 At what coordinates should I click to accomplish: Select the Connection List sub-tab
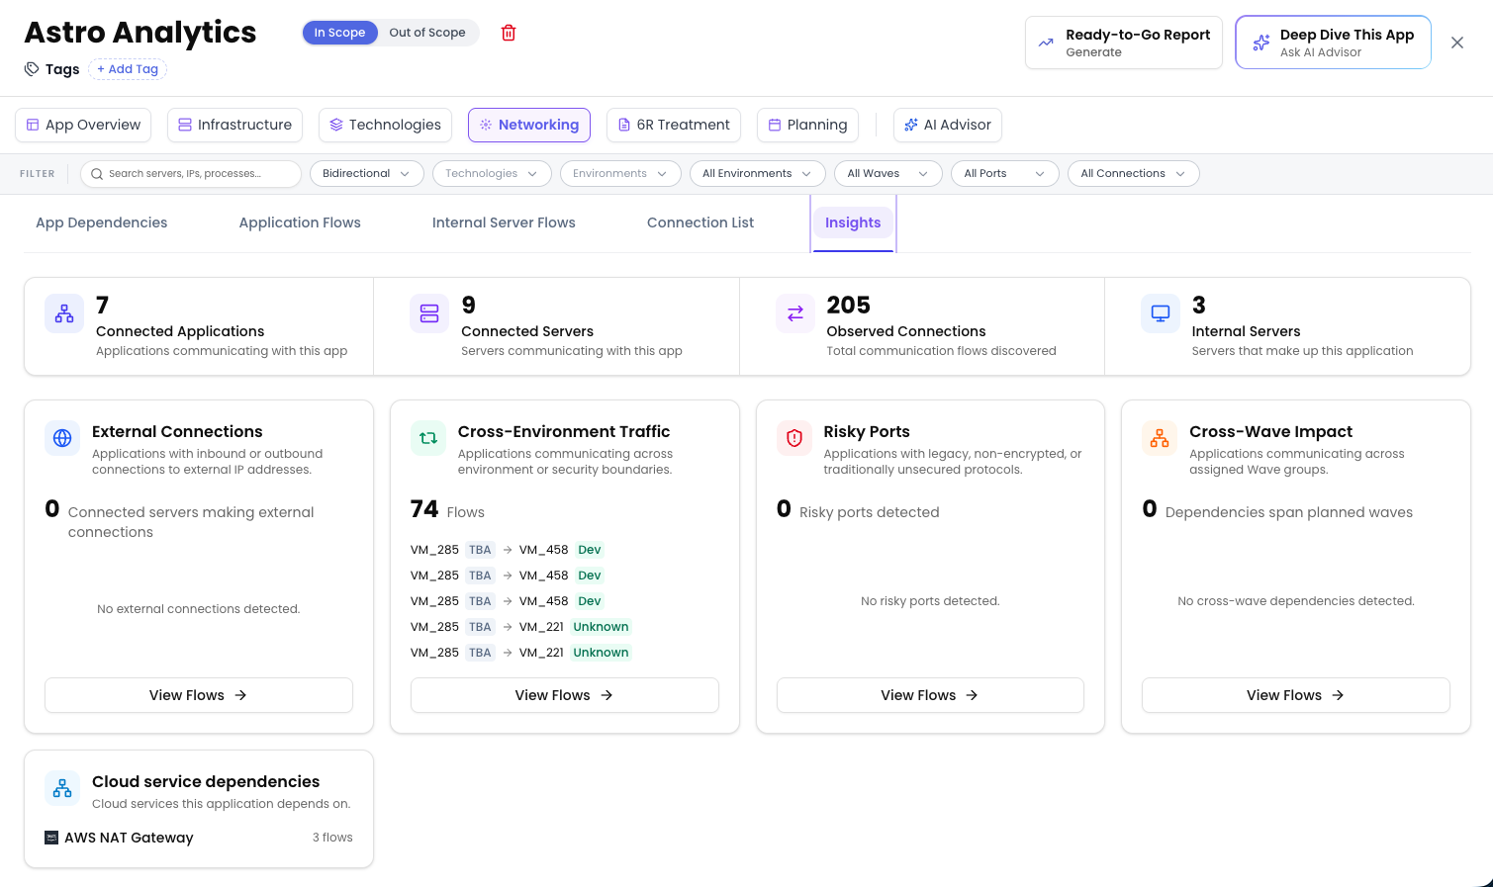(700, 222)
